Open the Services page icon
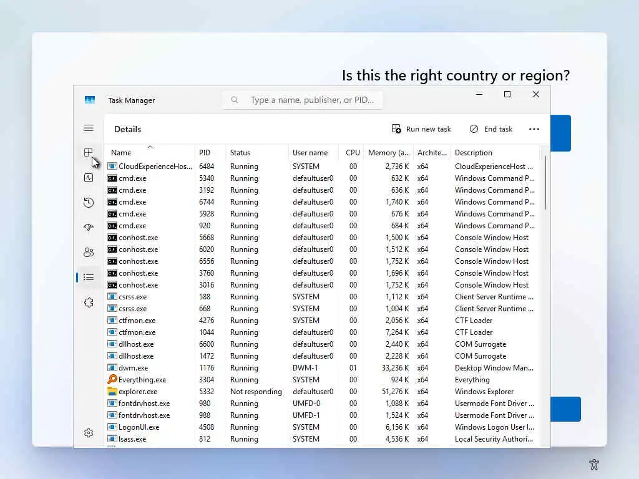 click(89, 302)
